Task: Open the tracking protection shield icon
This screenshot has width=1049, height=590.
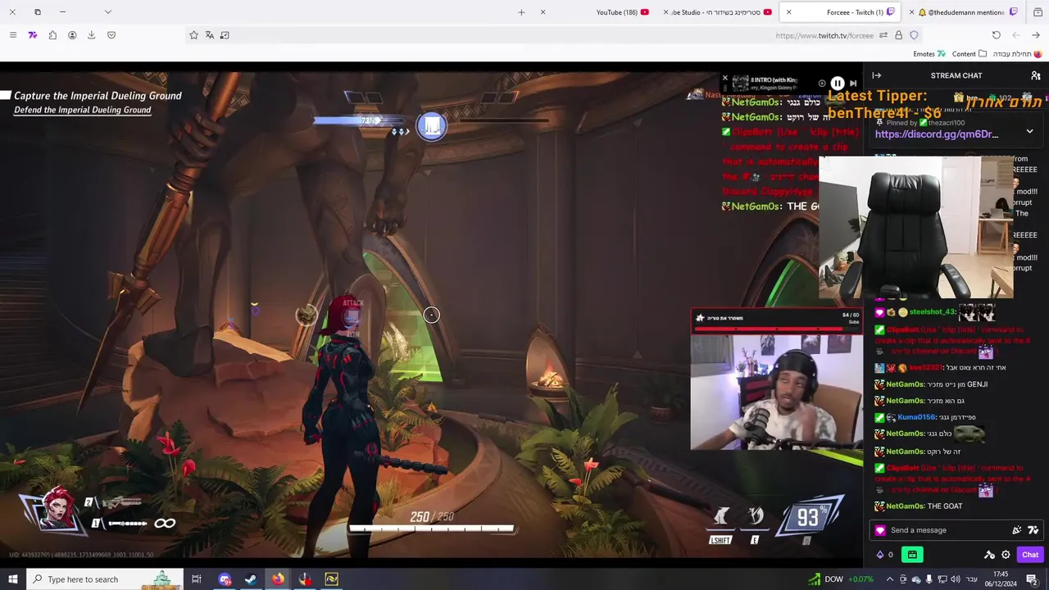Action: tap(914, 35)
